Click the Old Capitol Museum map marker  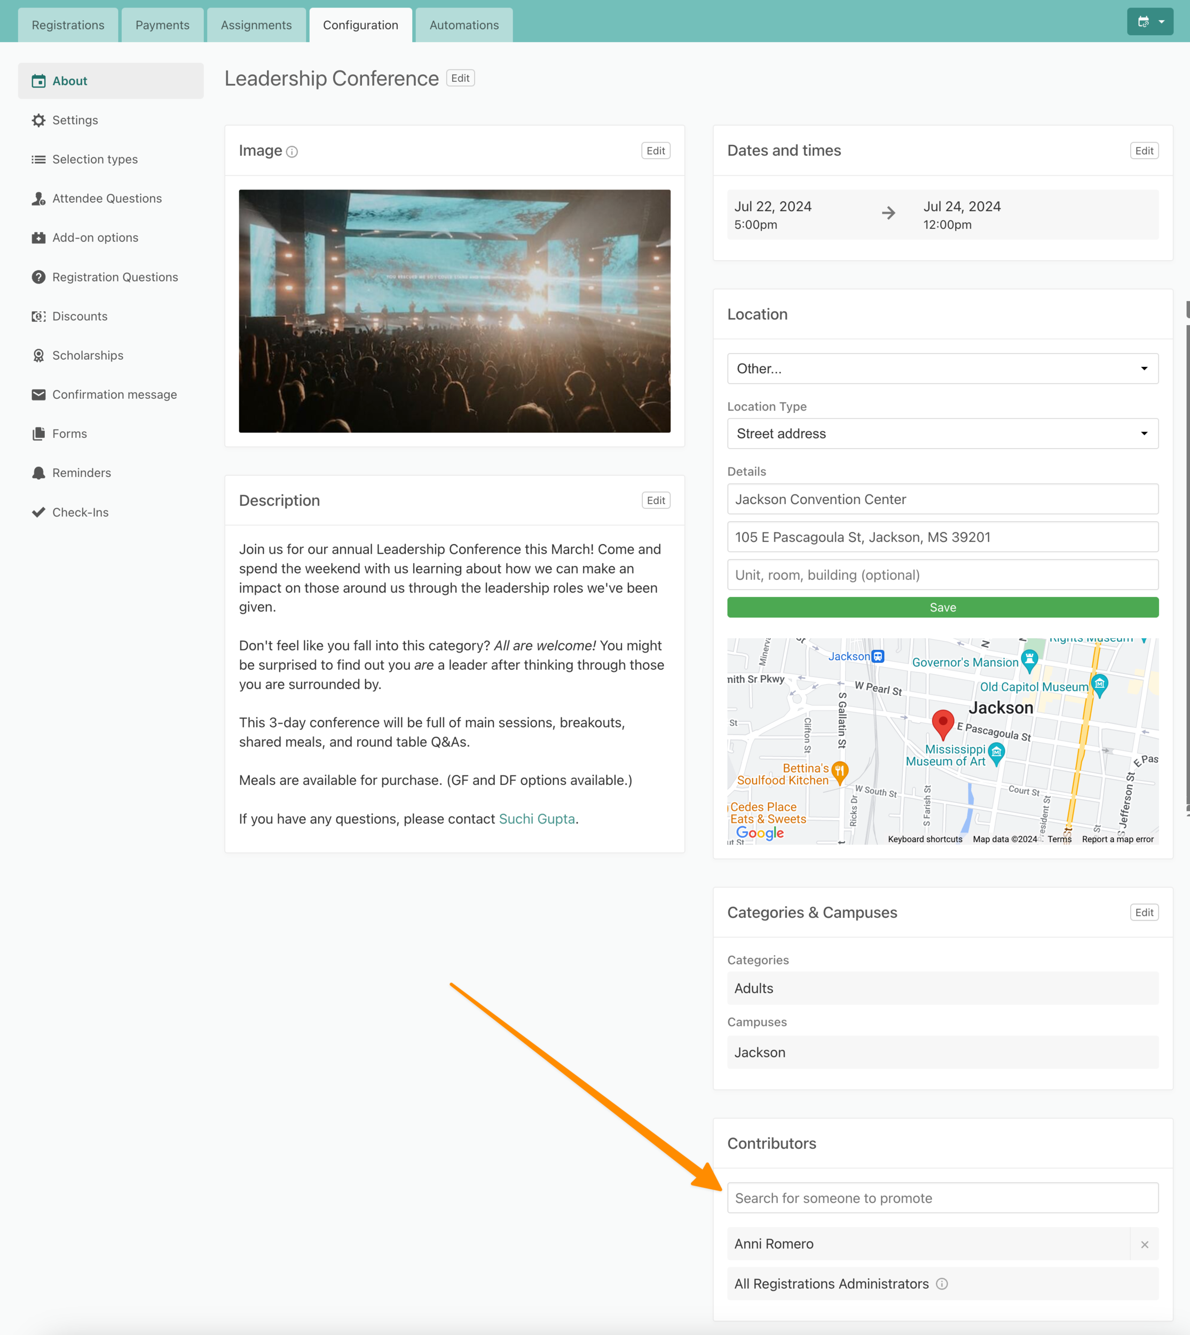(1100, 686)
